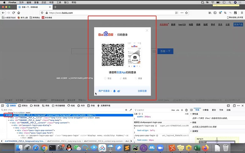Screen dimensions: 245x153
Task: Open the Accessibility (无障碍环境) tab
Action: click(104, 106)
